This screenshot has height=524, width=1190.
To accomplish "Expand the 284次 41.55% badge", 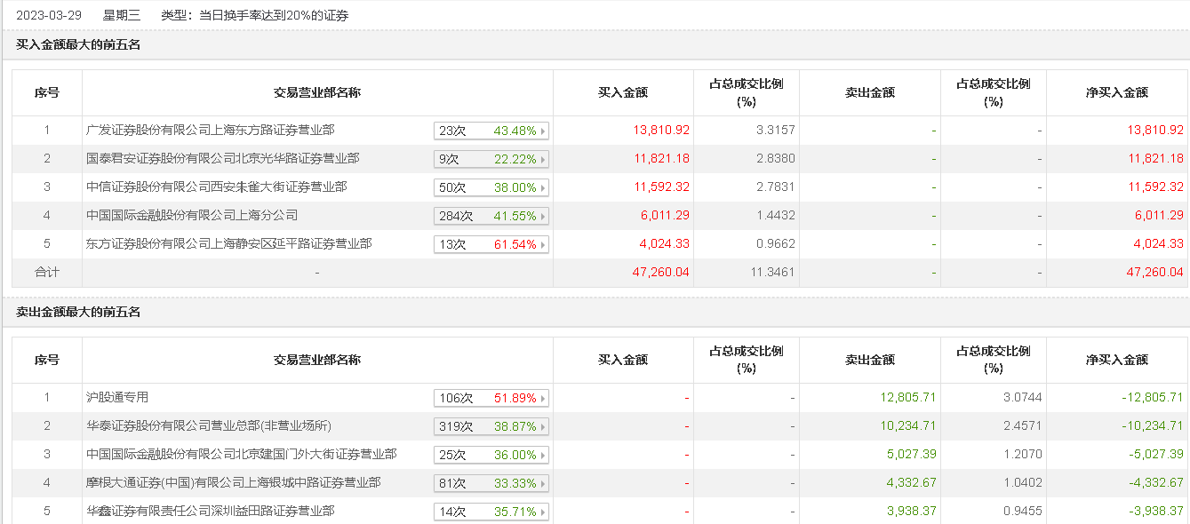I will pyautogui.click(x=491, y=216).
